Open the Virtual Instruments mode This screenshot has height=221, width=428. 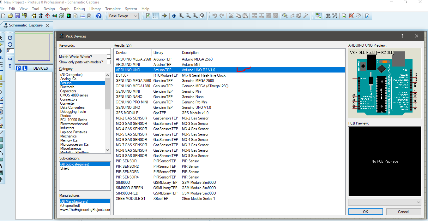coord(3,125)
